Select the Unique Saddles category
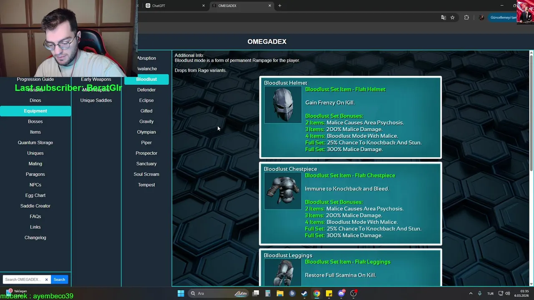 pos(96,100)
